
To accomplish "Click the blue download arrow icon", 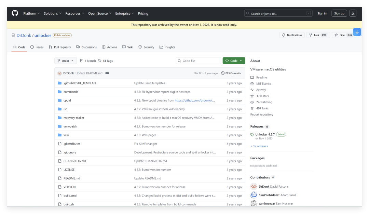I will pos(357,32).
